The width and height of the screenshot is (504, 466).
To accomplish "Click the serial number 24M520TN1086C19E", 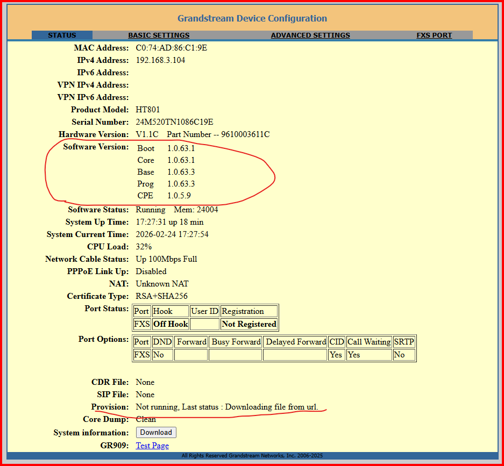I will click(174, 122).
